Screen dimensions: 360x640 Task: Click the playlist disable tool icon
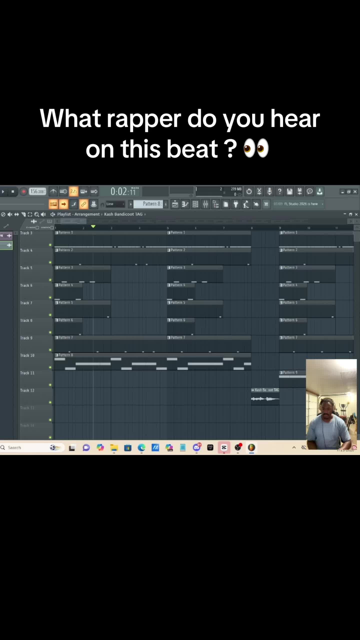coord(3,214)
